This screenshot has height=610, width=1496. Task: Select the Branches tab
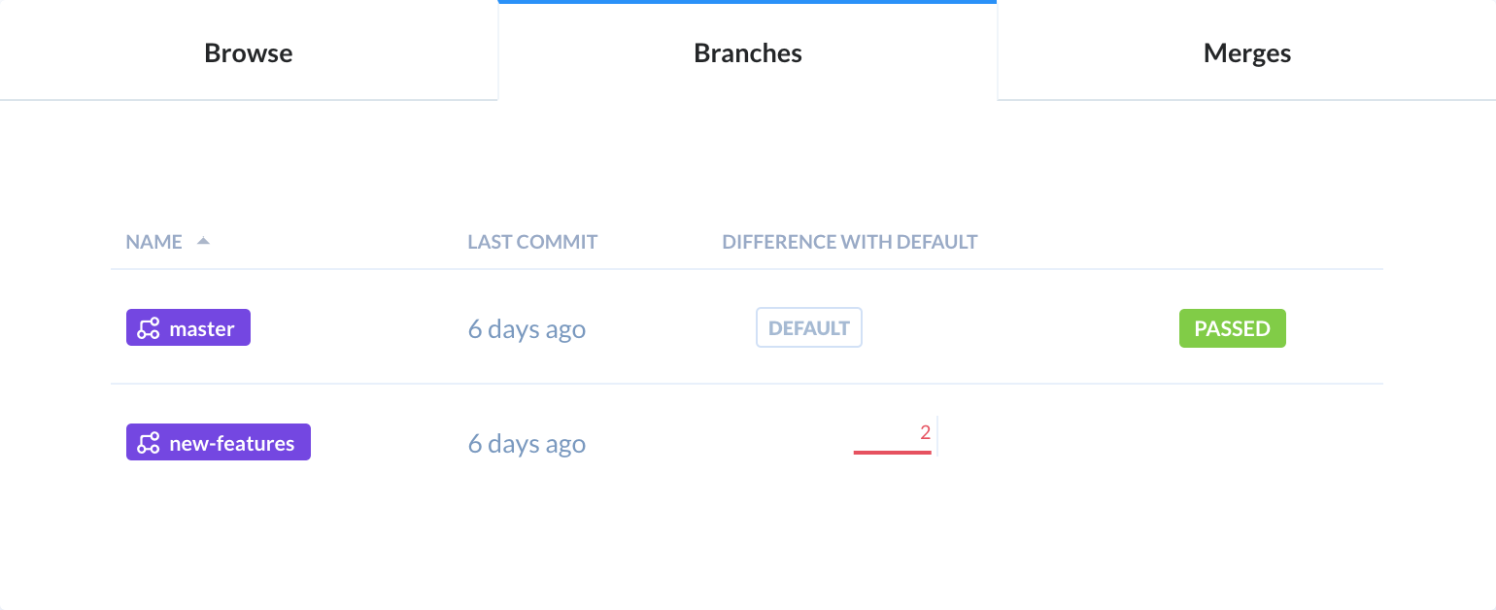pyautogui.click(x=748, y=51)
